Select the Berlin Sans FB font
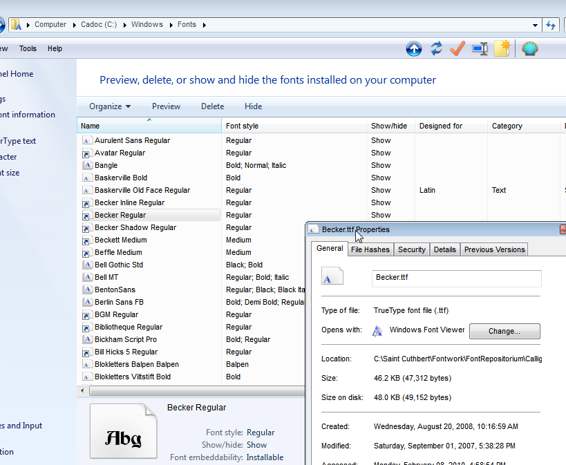 119,302
